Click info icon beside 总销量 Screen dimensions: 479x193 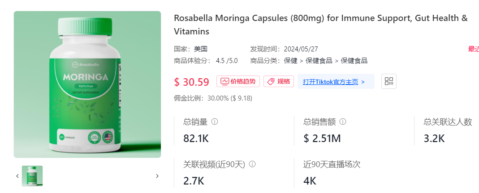tap(215, 122)
